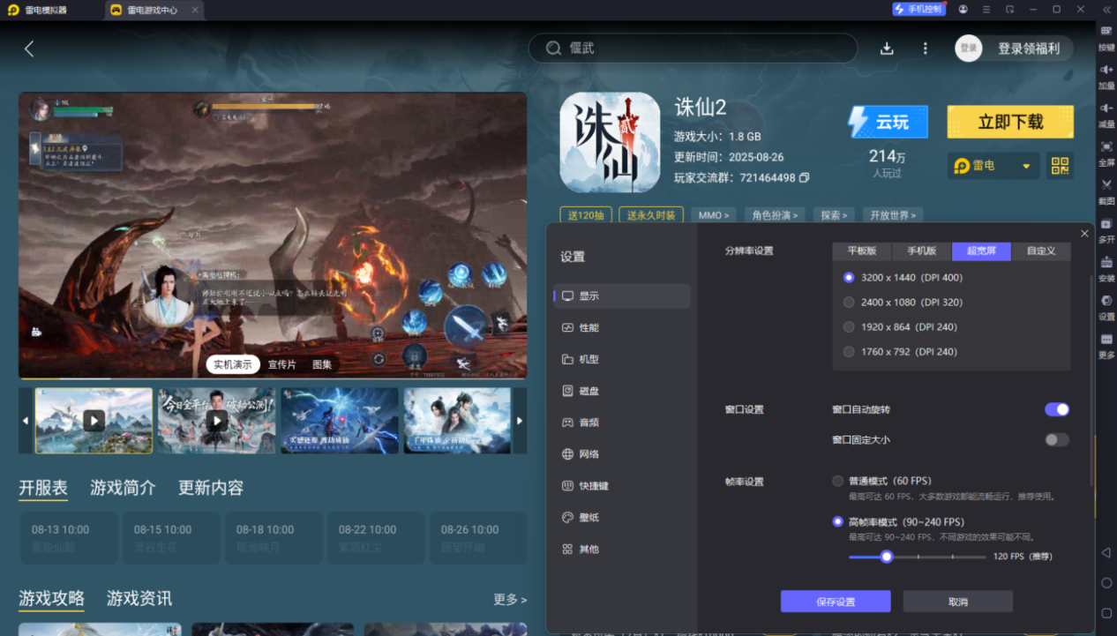
Task: Open the 手机控制 phone control button
Action: coord(918,9)
